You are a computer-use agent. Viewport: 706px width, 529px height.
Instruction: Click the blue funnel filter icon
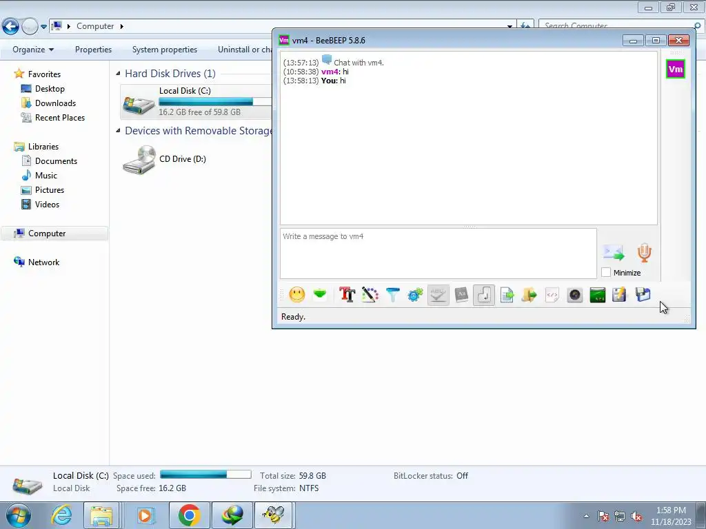pyautogui.click(x=392, y=295)
